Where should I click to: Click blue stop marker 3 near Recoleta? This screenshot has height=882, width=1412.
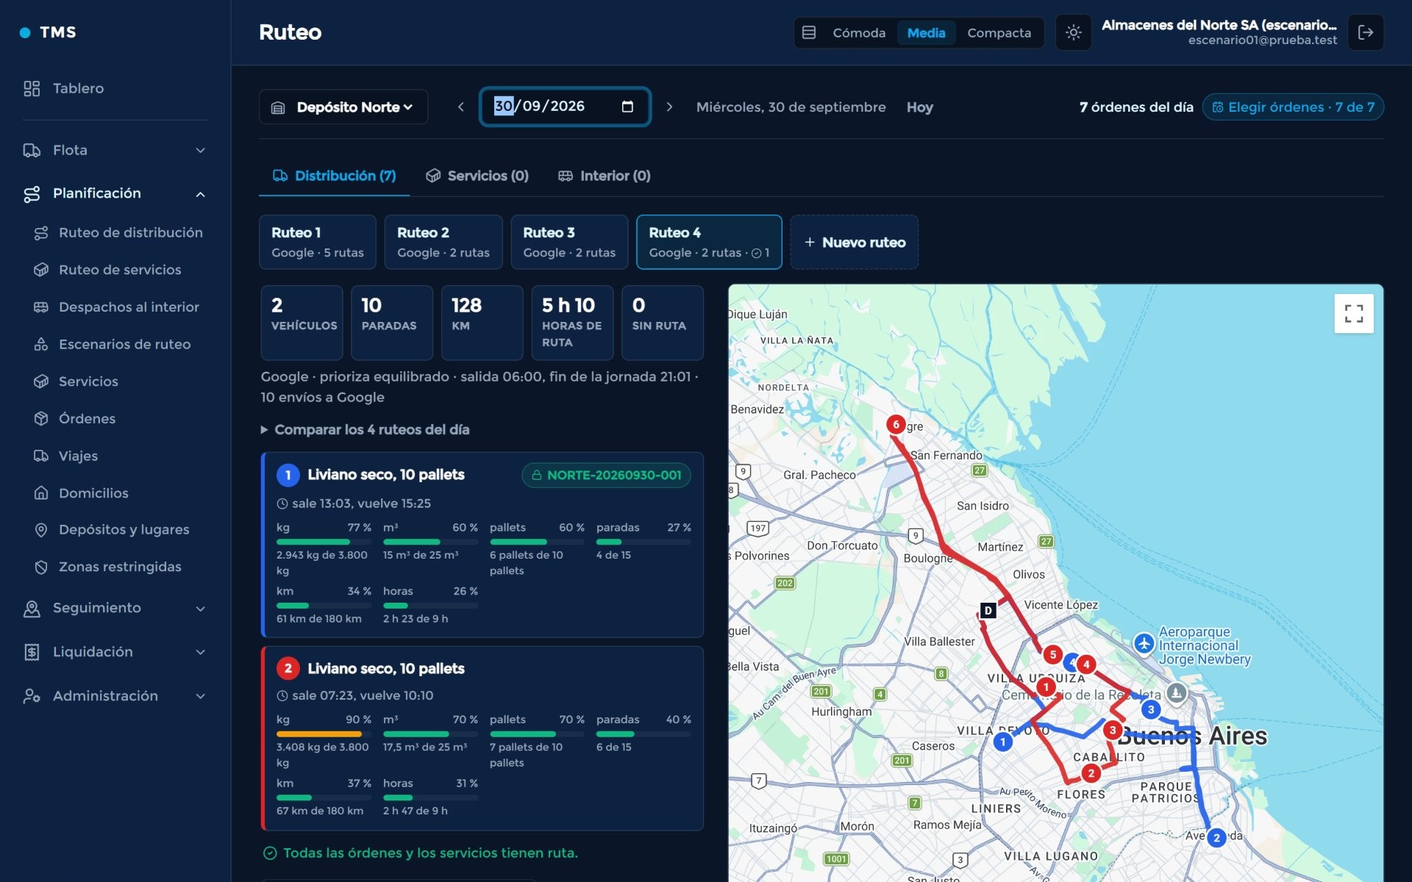coord(1151,709)
